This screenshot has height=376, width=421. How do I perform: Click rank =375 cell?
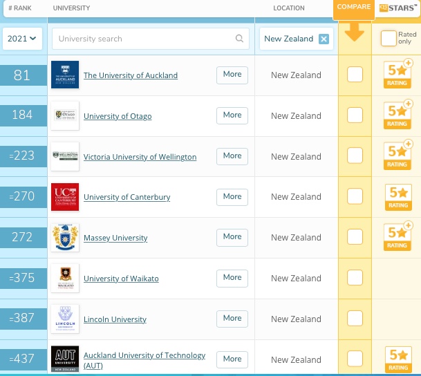(24, 279)
